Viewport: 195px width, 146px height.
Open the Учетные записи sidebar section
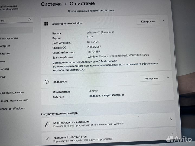(5, 69)
